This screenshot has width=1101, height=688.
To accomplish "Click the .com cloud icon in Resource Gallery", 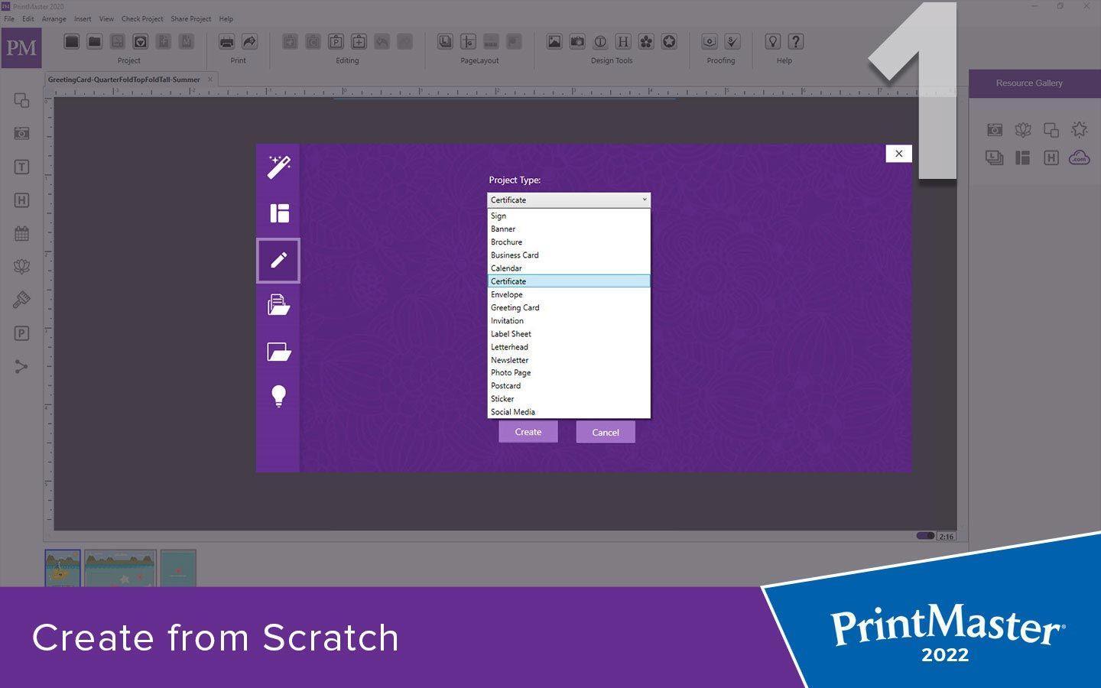I will 1080,158.
